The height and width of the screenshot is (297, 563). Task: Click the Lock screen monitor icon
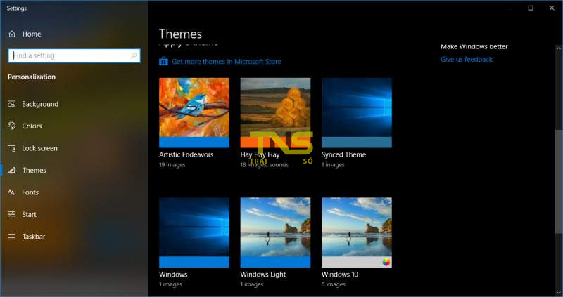pos(12,148)
